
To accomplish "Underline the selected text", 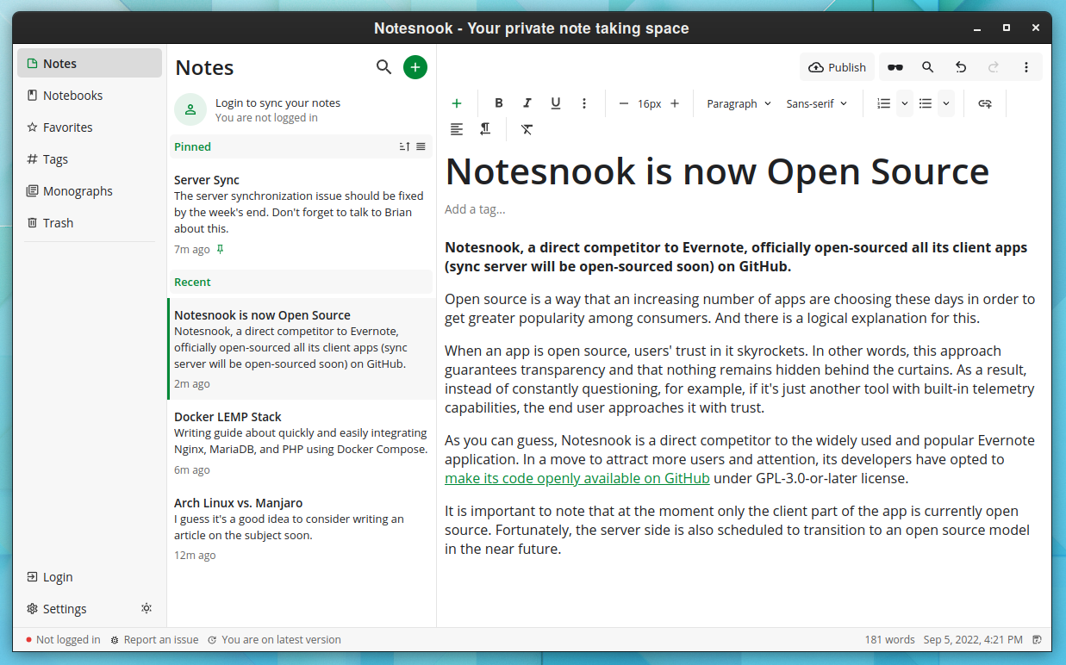I will coord(556,103).
